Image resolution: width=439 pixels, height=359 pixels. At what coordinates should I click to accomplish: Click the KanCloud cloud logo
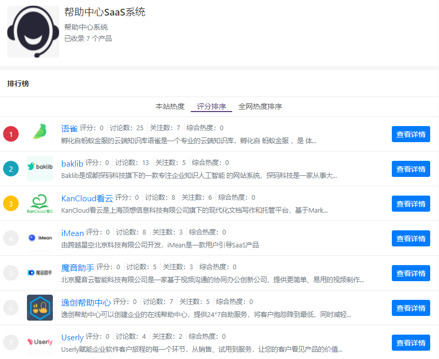pos(40,203)
